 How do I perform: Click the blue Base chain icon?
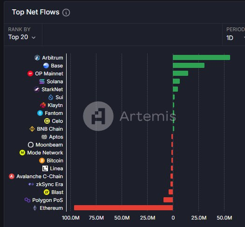coord(46,66)
